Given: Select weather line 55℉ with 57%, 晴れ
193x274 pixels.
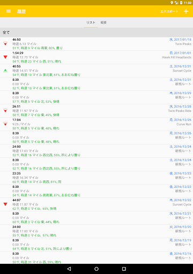Looking at the screenshot, I should tap(34, 235).
